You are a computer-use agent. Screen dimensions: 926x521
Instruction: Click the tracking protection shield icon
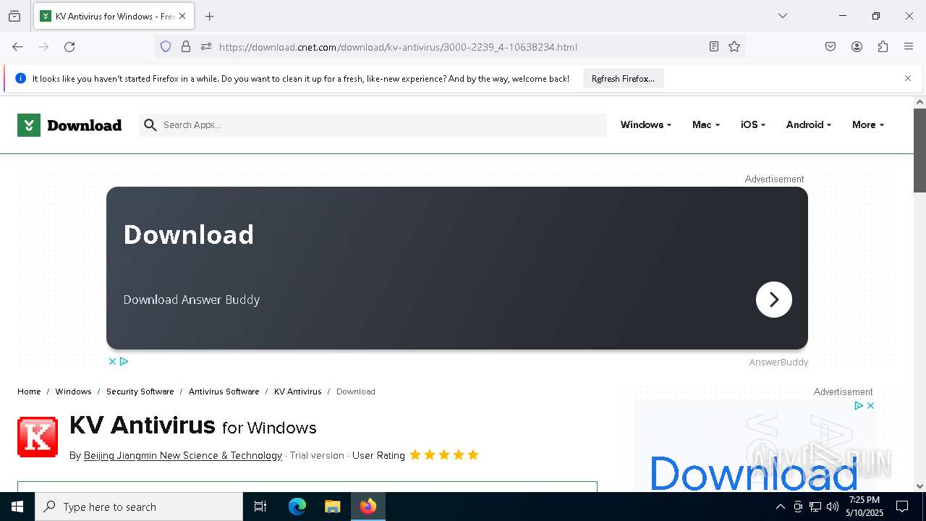pyautogui.click(x=166, y=47)
